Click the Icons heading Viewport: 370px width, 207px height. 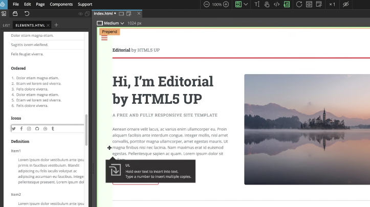pos(16,118)
